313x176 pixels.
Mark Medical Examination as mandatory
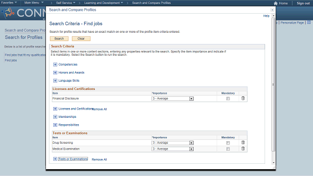click(228, 149)
